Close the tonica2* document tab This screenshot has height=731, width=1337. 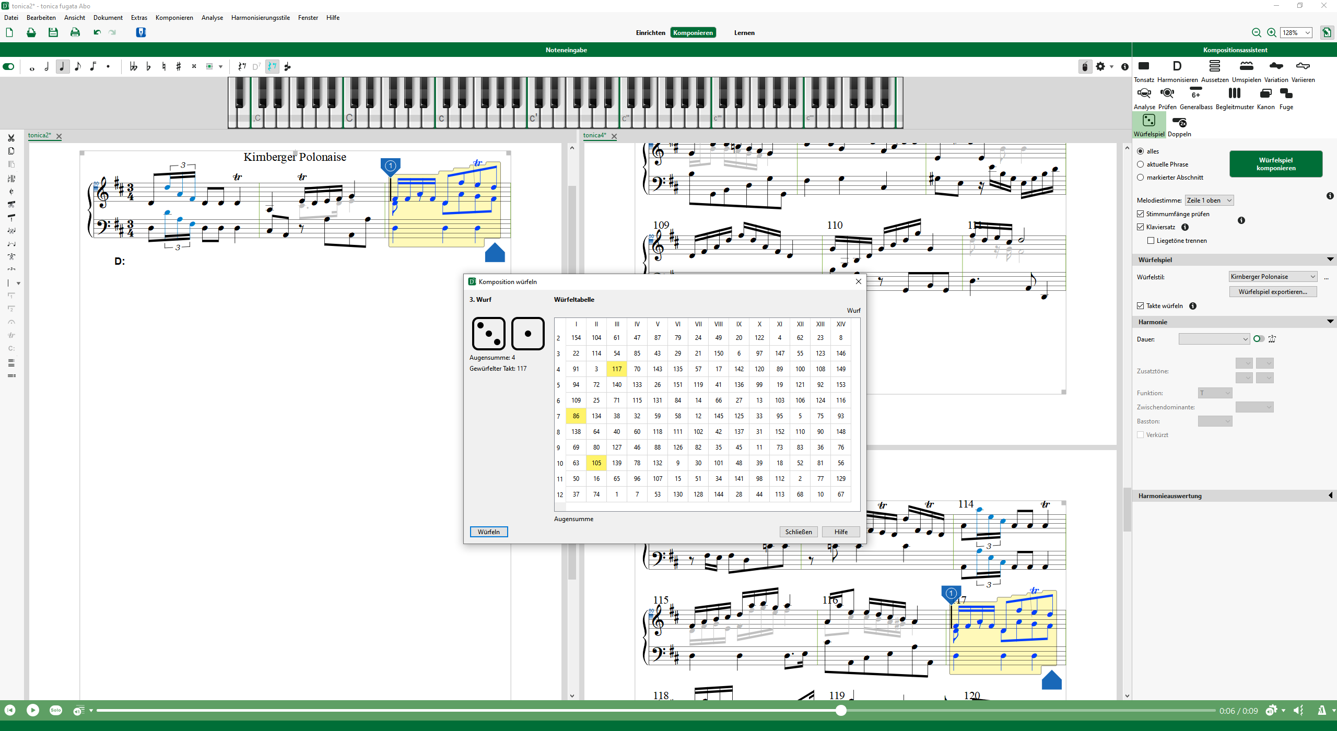59,136
